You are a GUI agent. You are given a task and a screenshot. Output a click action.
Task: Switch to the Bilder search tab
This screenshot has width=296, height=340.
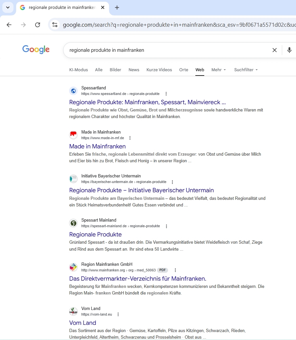[115, 70]
